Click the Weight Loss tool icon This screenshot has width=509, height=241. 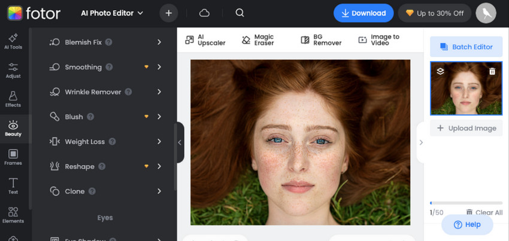click(54, 141)
